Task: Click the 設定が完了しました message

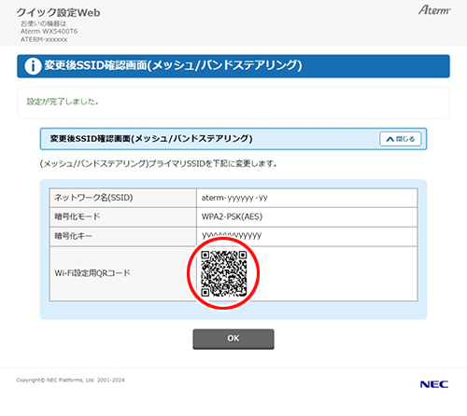Action: click(63, 102)
